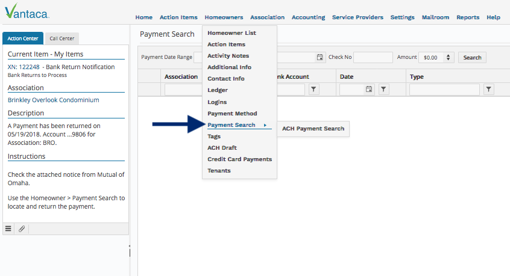Viewport: 510px width, 276px height.
Task: Click the Type column header
Action: point(417,76)
